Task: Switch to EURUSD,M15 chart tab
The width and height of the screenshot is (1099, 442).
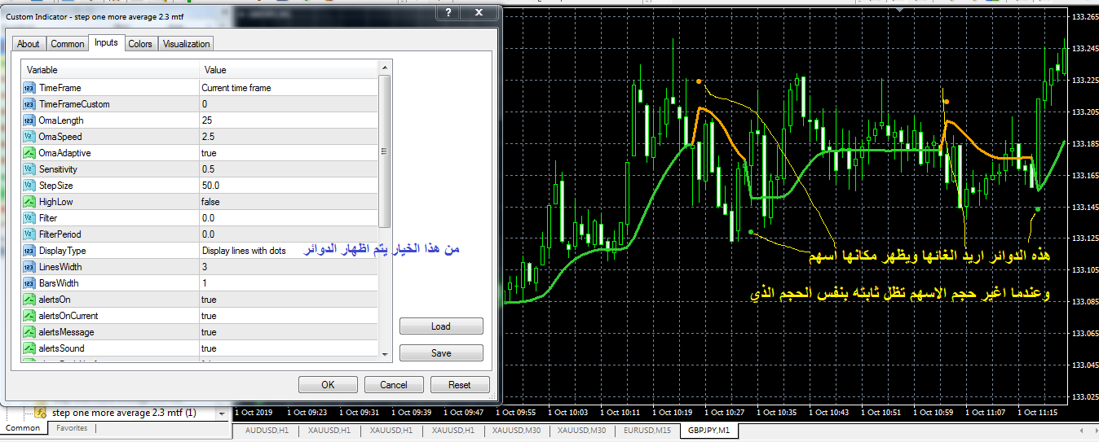Action: (x=647, y=430)
